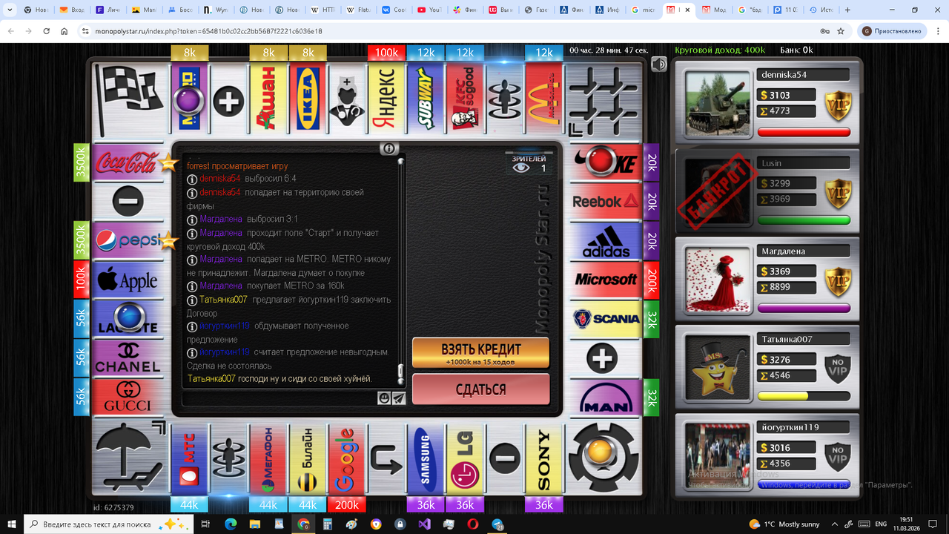Select the Nike property cell

coord(606,161)
